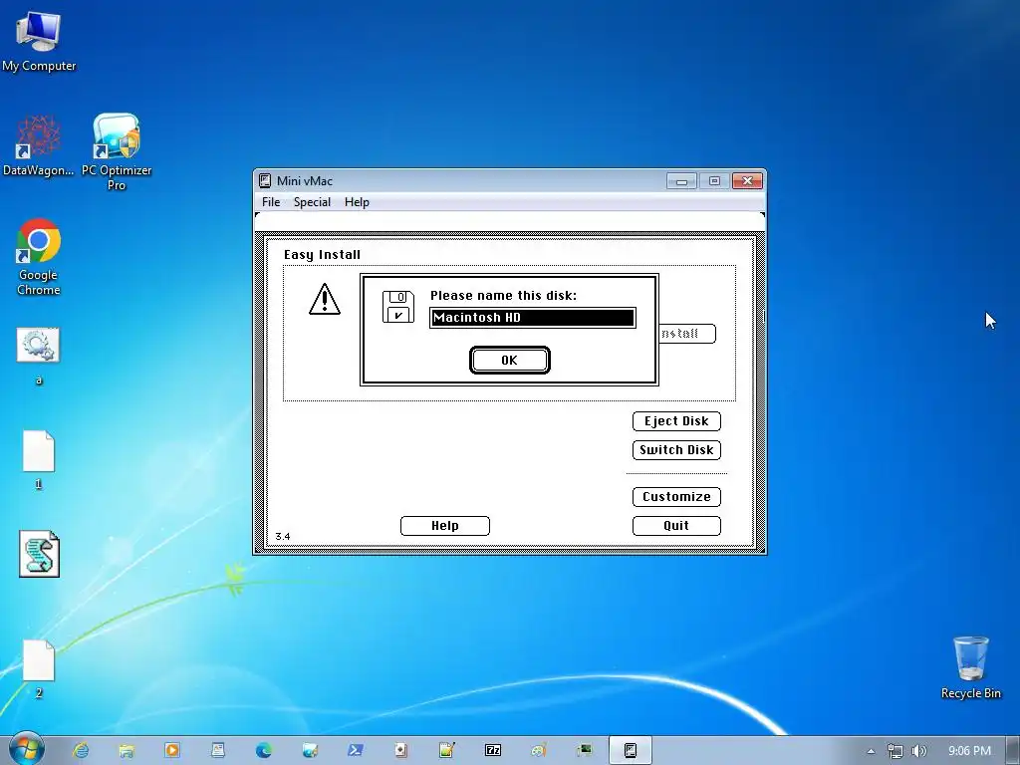The height and width of the screenshot is (765, 1020).
Task: Select the gear file named 'a'
Action: pyautogui.click(x=39, y=356)
